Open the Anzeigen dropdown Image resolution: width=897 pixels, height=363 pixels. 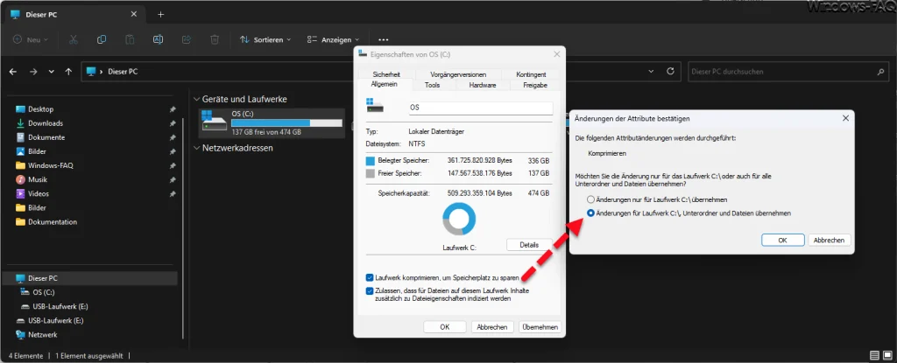pos(333,39)
